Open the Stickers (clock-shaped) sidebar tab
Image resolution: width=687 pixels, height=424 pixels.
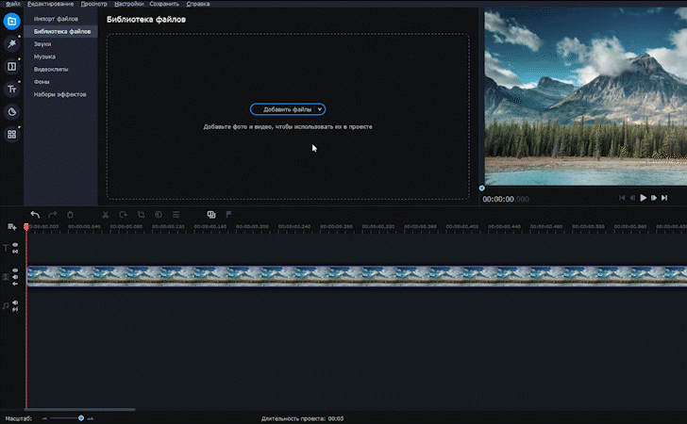tap(12, 112)
